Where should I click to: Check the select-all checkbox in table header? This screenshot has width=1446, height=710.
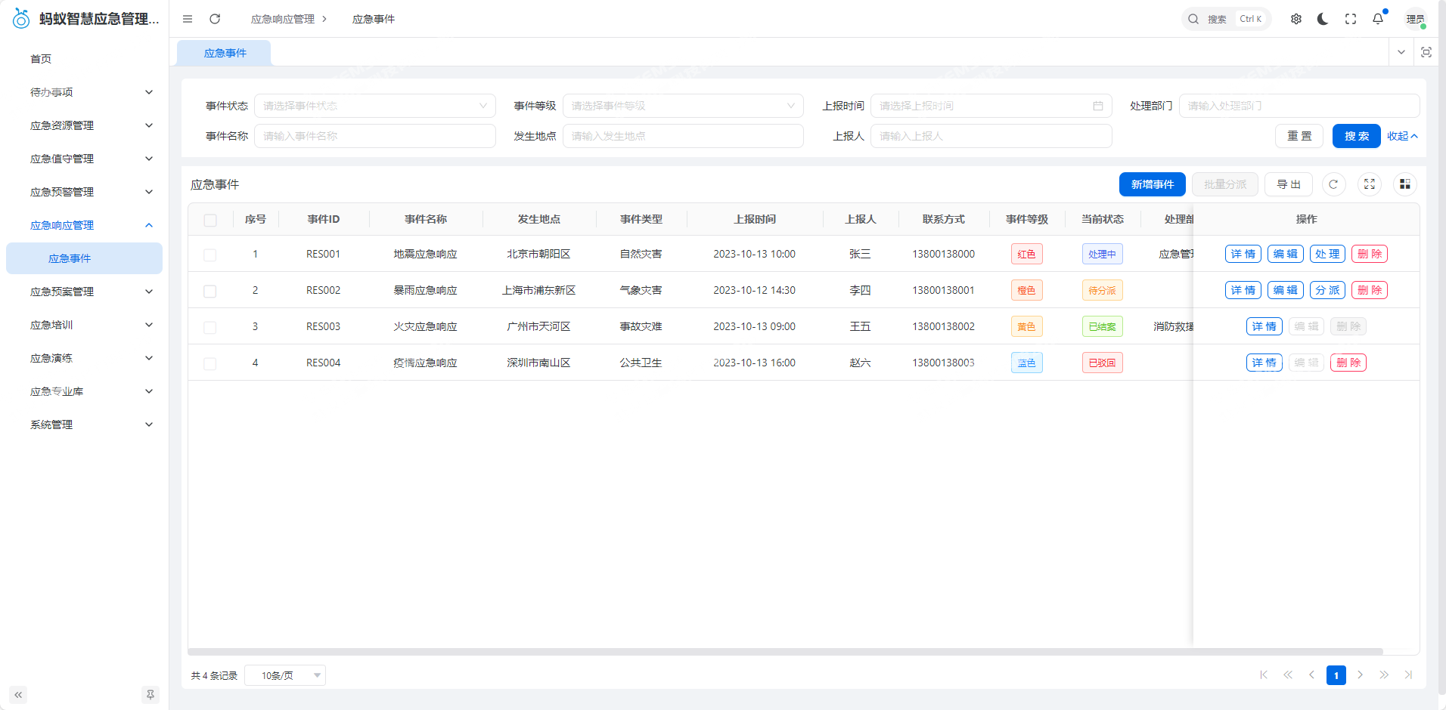[210, 220]
